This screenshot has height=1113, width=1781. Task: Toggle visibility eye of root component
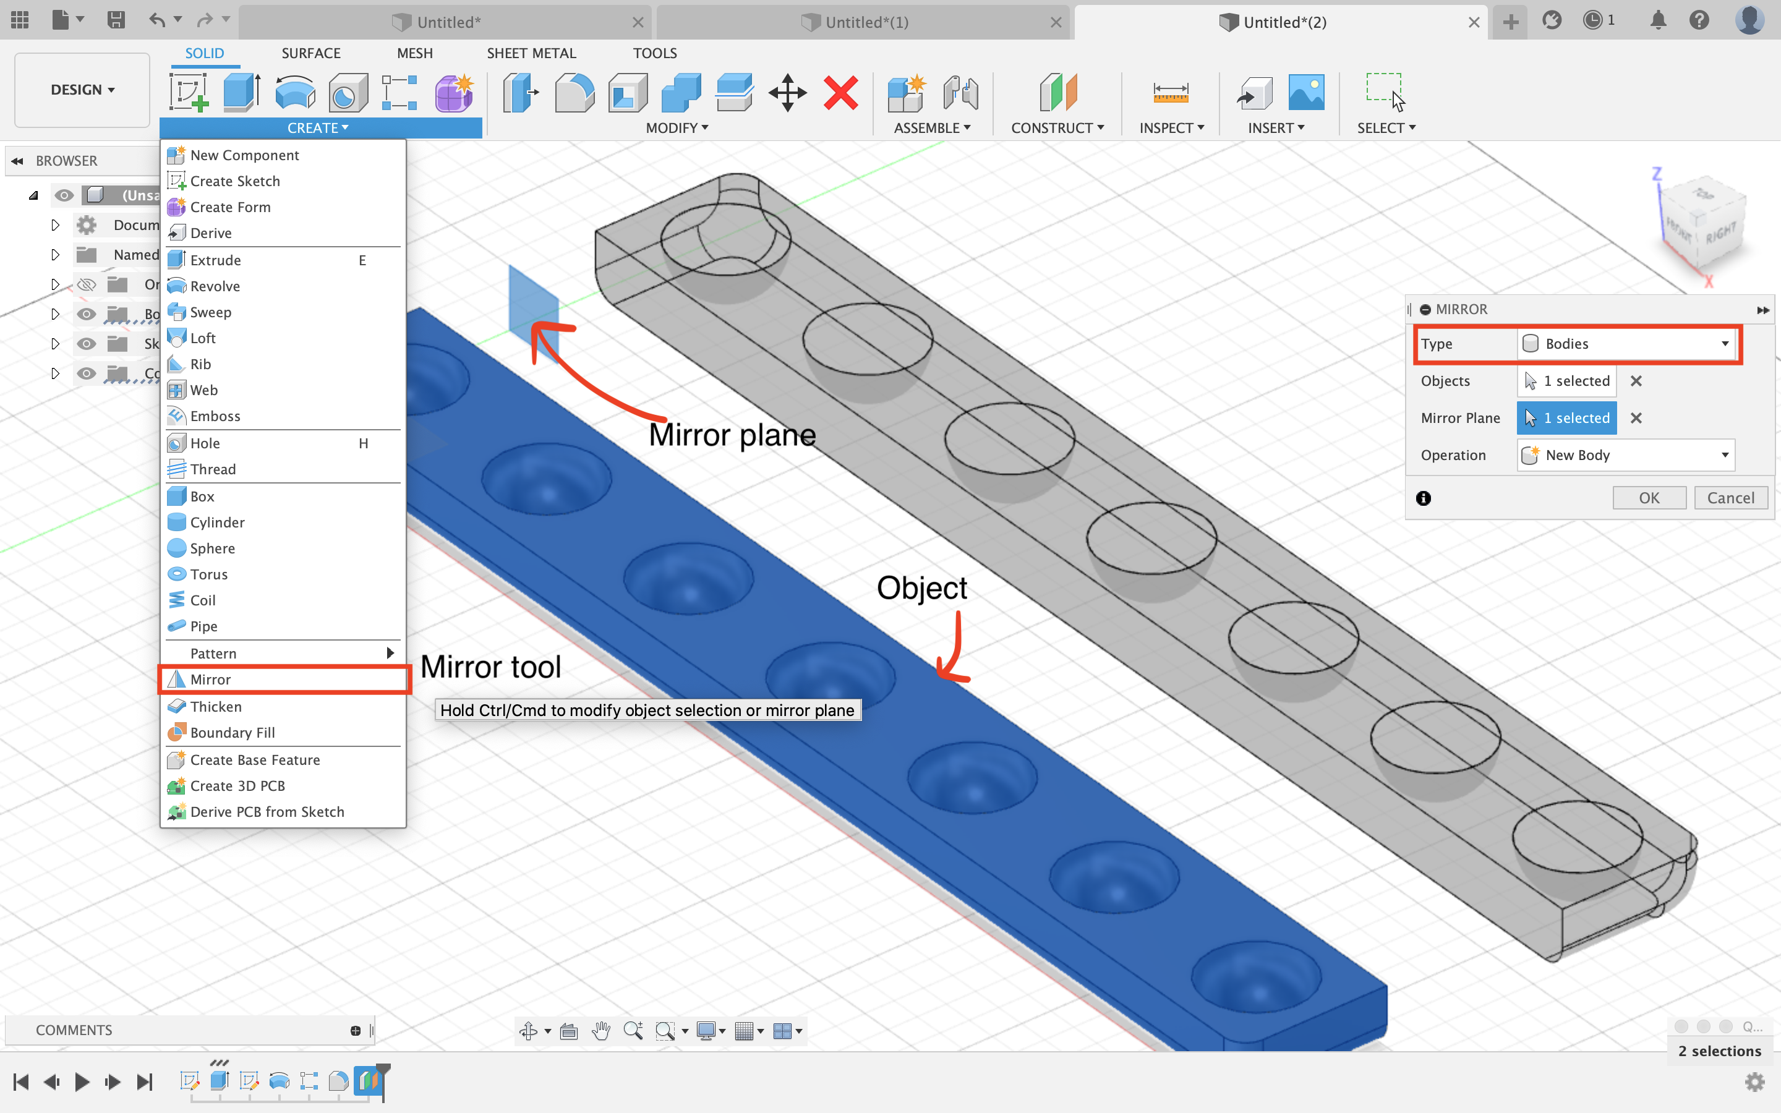point(64,195)
